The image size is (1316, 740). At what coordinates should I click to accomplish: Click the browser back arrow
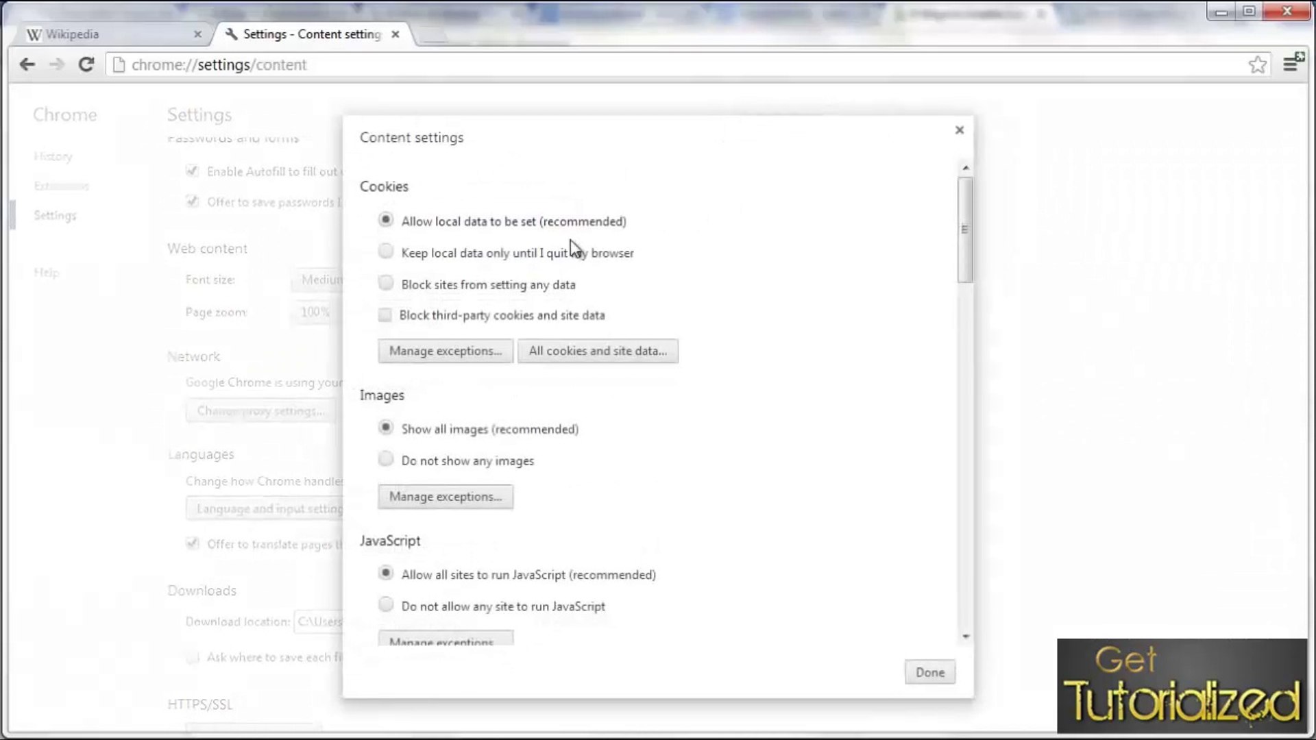click(27, 64)
